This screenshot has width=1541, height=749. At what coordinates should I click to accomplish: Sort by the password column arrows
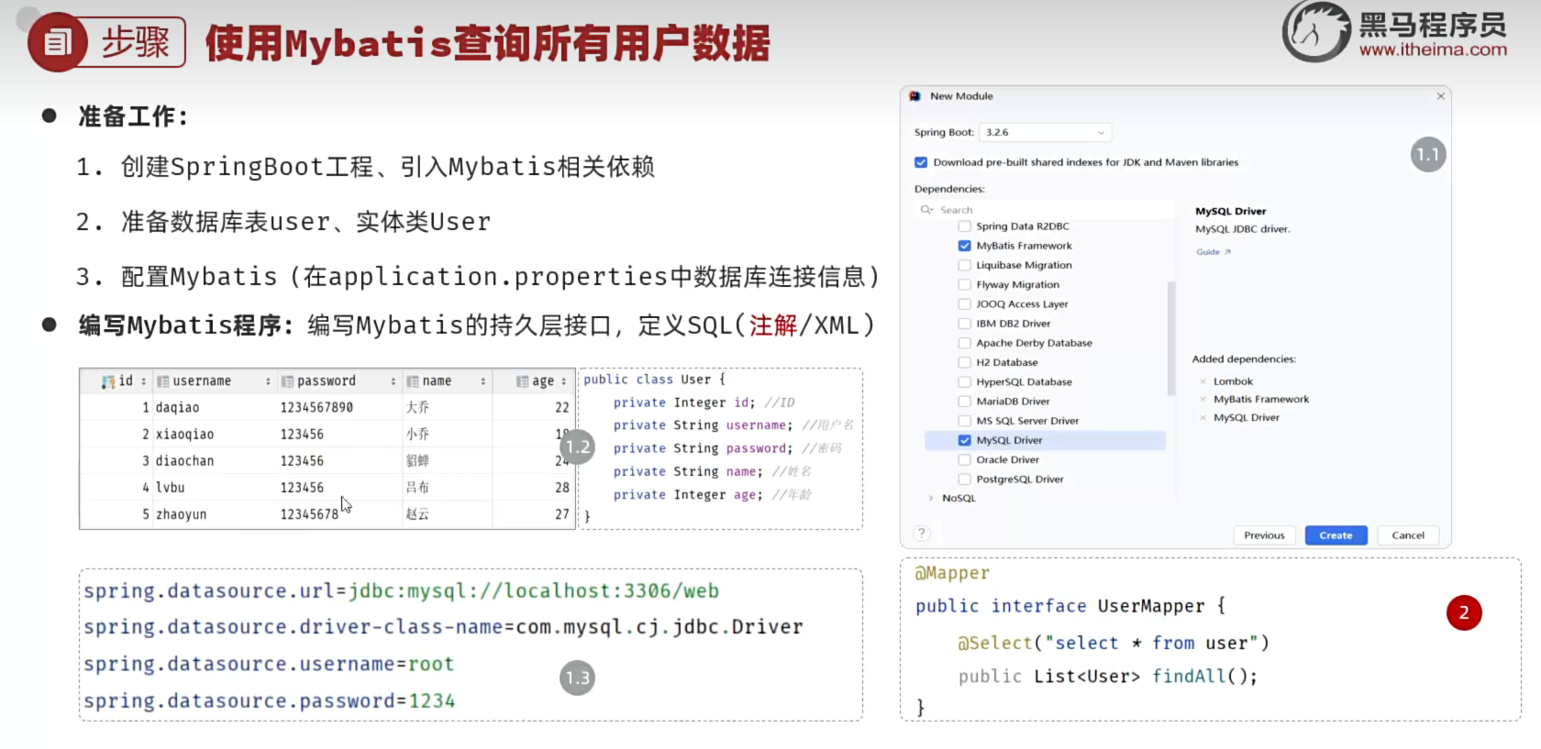pyautogui.click(x=394, y=381)
